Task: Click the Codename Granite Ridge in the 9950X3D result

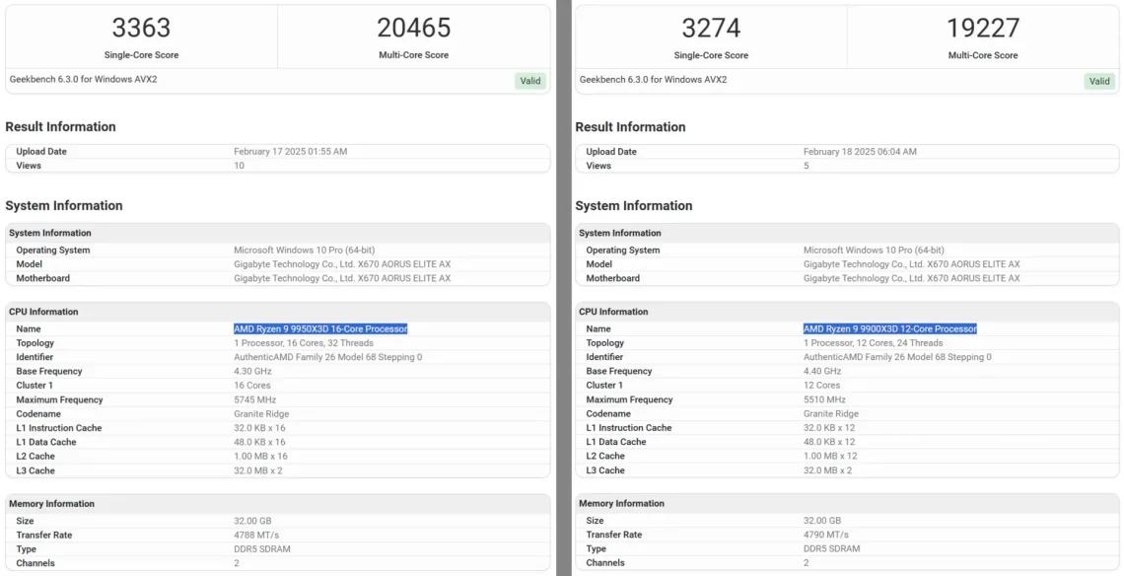Action: click(261, 414)
